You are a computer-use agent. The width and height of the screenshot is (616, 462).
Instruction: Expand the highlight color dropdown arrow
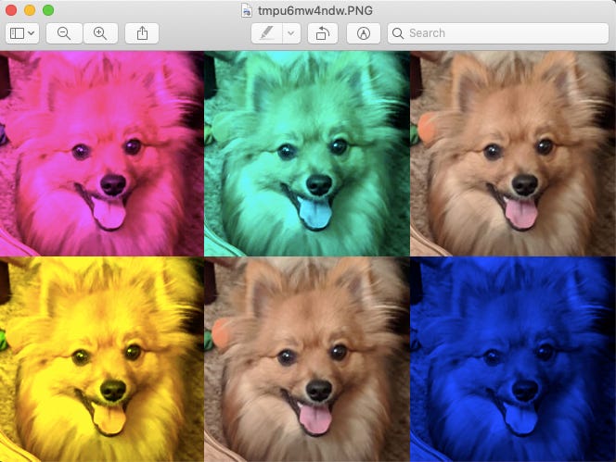point(291,33)
